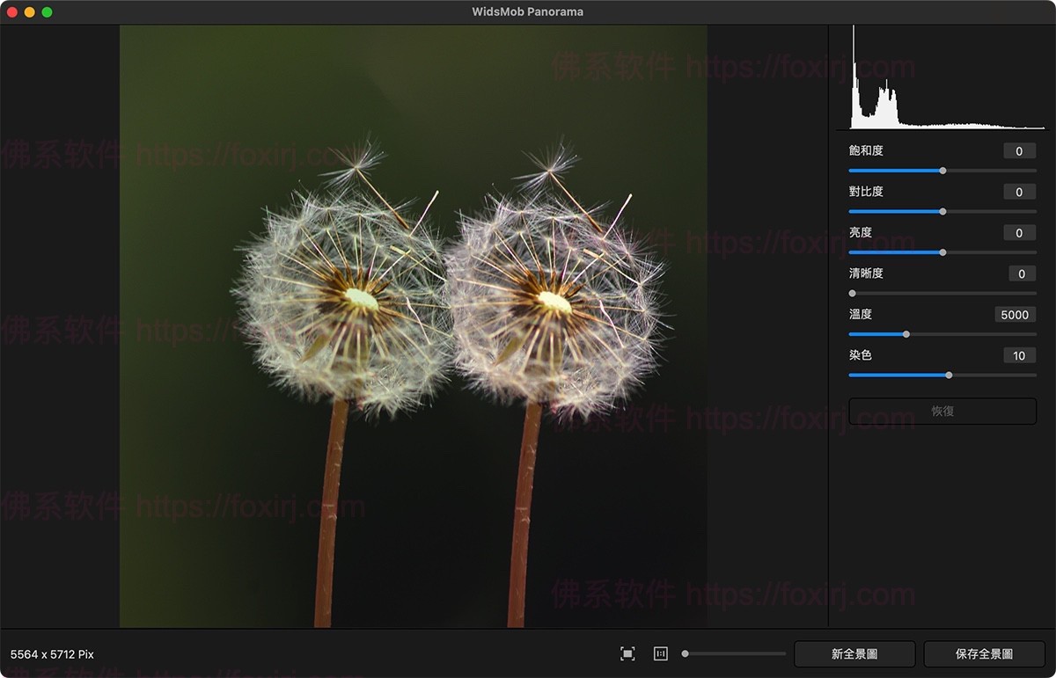Click the 新全景圖 button
This screenshot has height=678, width=1056.
click(856, 653)
